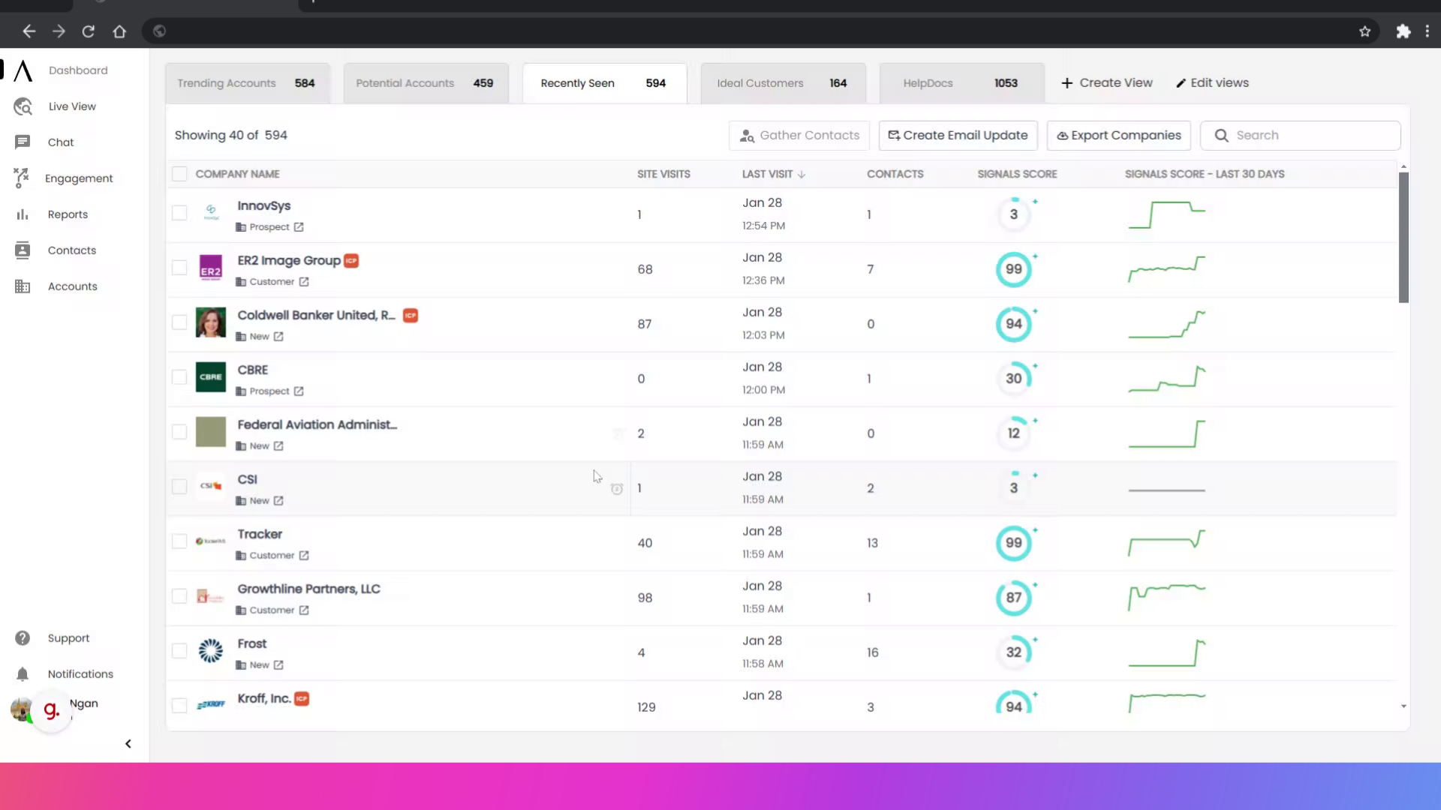1441x810 pixels.
Task: Sort by the Site Visits column
Action: click(x=663, y=174)
